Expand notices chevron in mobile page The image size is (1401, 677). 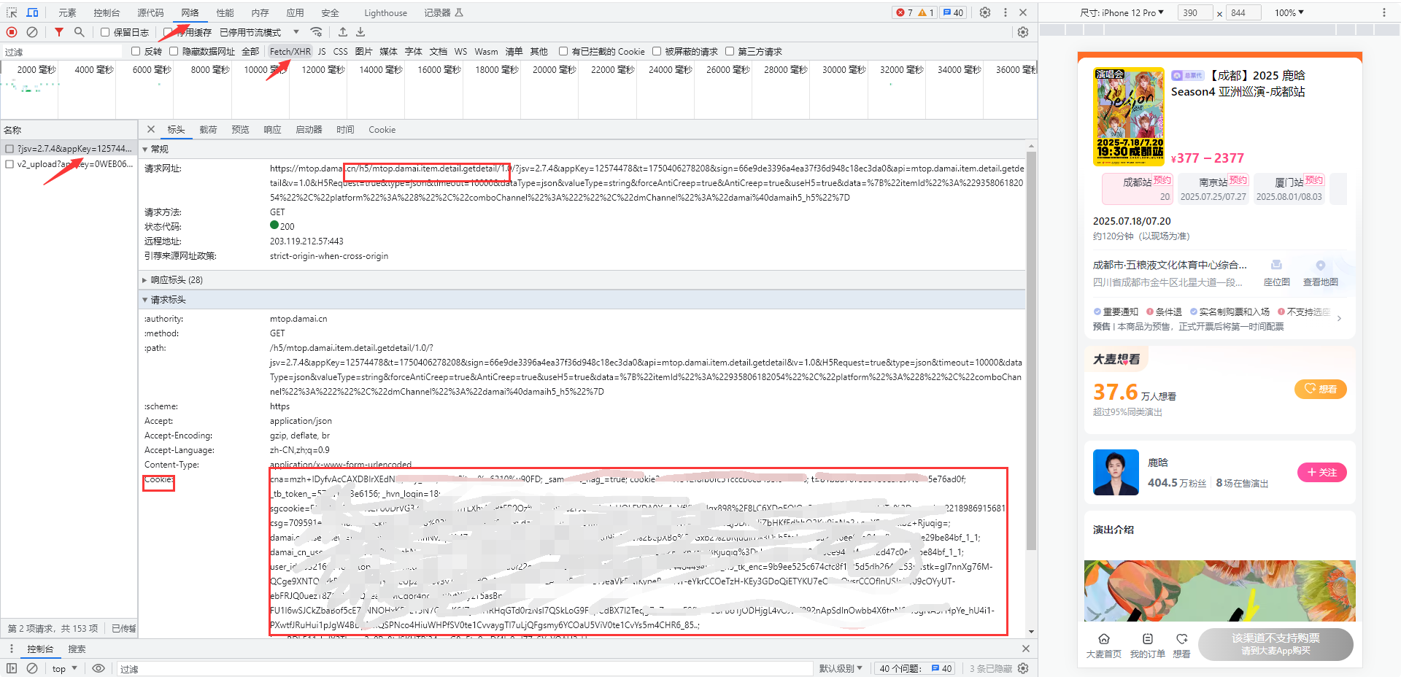1339,319
